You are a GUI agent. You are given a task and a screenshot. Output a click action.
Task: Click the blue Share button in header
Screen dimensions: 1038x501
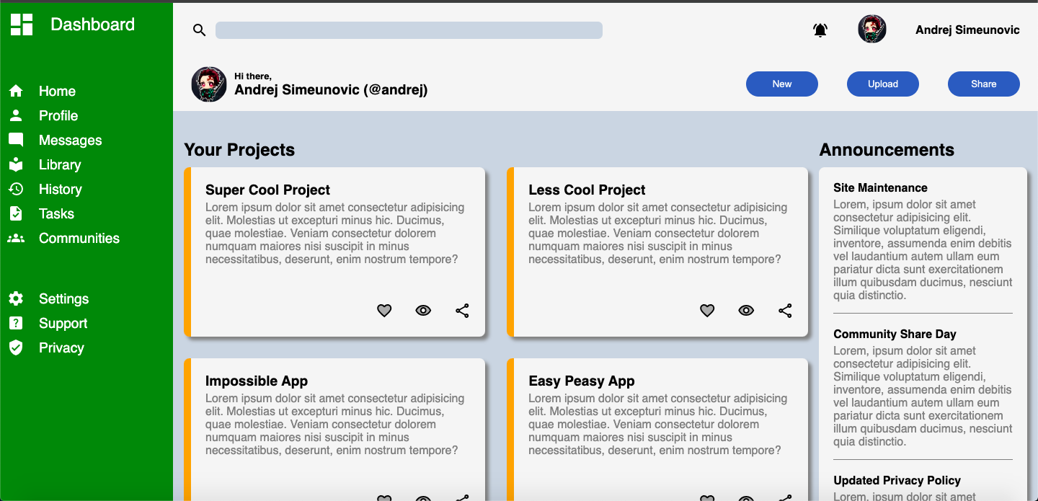click(x=984, y=84)
